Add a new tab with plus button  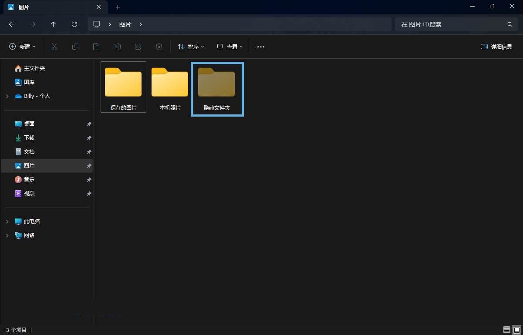click(118, 7)
